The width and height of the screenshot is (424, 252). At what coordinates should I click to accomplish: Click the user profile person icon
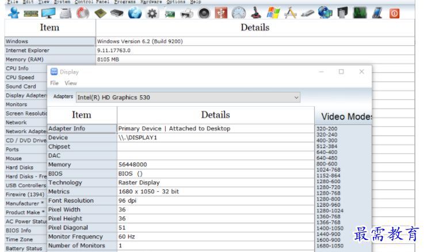[14, 13]
